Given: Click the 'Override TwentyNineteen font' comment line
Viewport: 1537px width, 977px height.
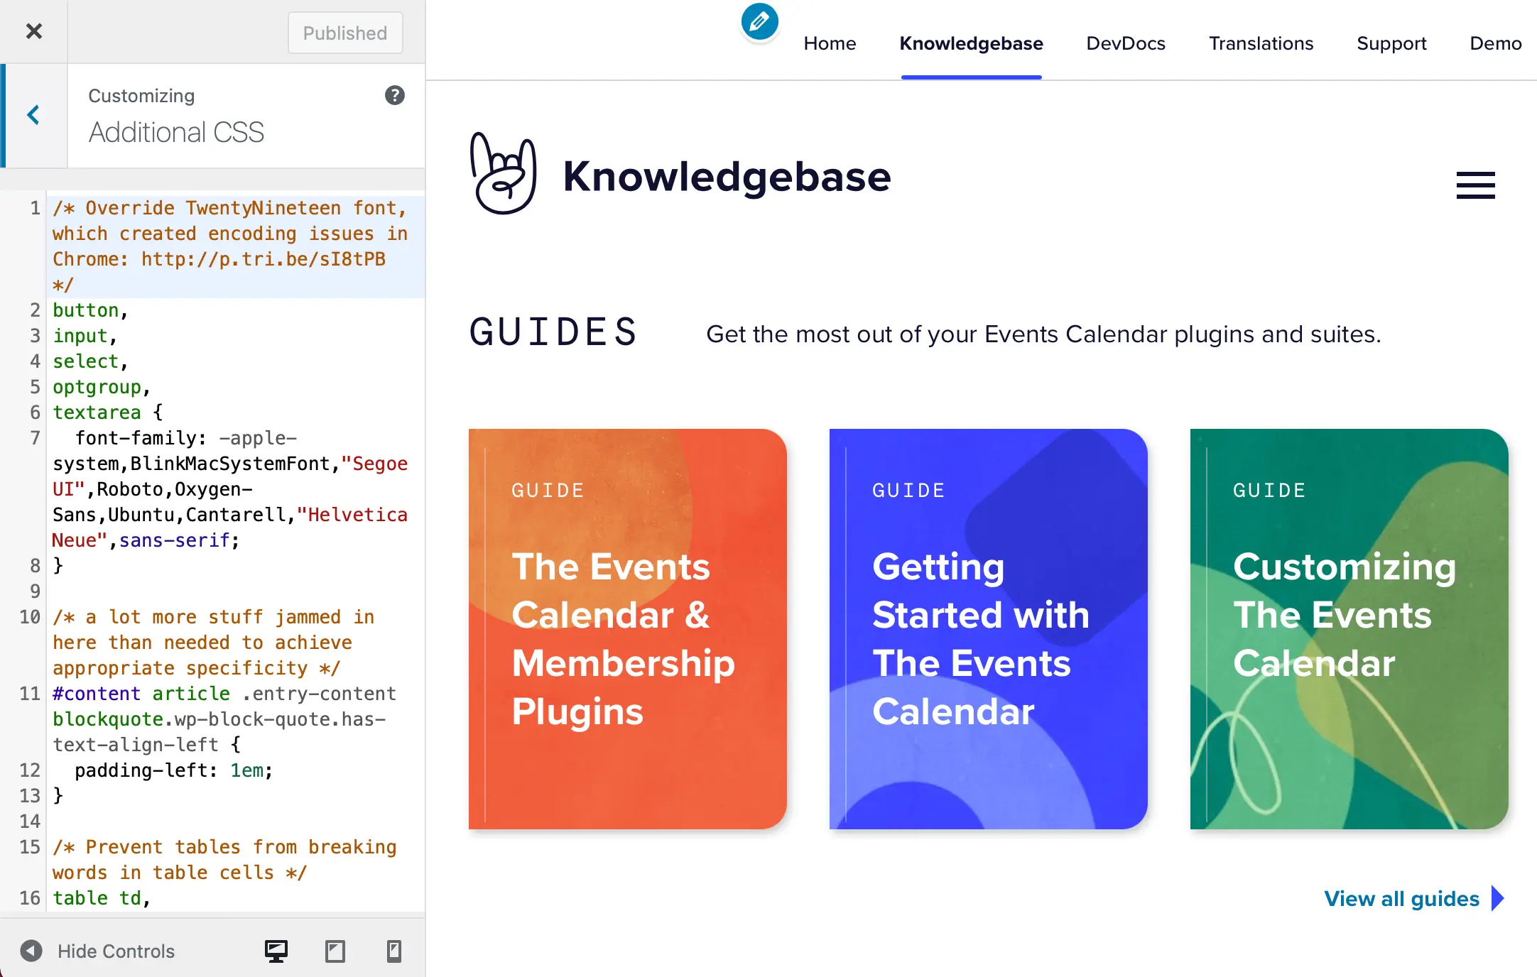Looking at the screenshot, I should coord(236,246).
